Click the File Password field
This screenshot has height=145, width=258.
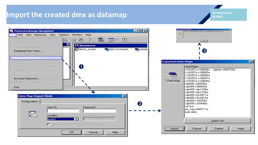pyautogui.click(x=100, y=119)
